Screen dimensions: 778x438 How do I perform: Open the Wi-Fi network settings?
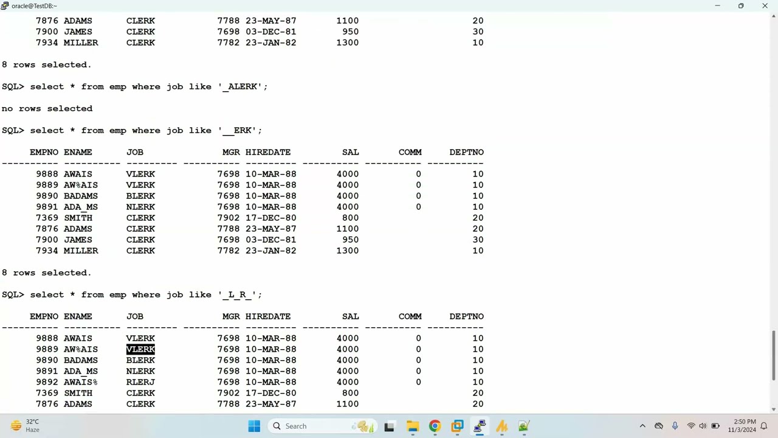pyautogui.click(x=691, y=426)
